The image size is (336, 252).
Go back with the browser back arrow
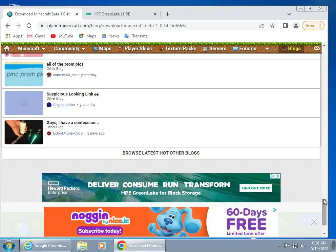pos(8,26)
